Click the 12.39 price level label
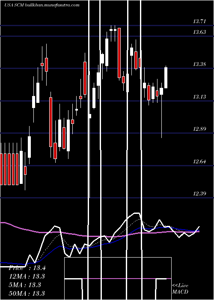This screenshot has width=214, height=300. [199, 193]
